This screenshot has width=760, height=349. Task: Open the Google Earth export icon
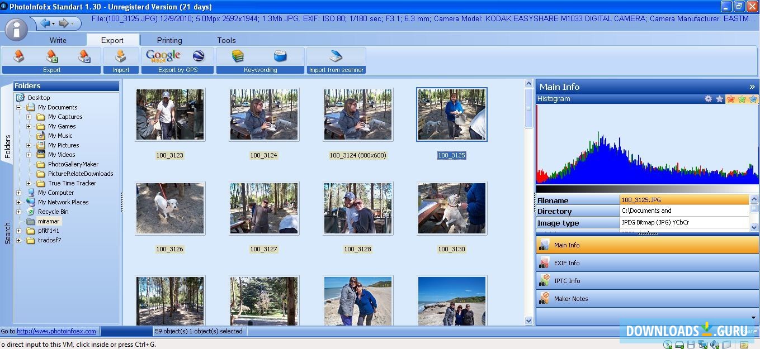(198, 56)
